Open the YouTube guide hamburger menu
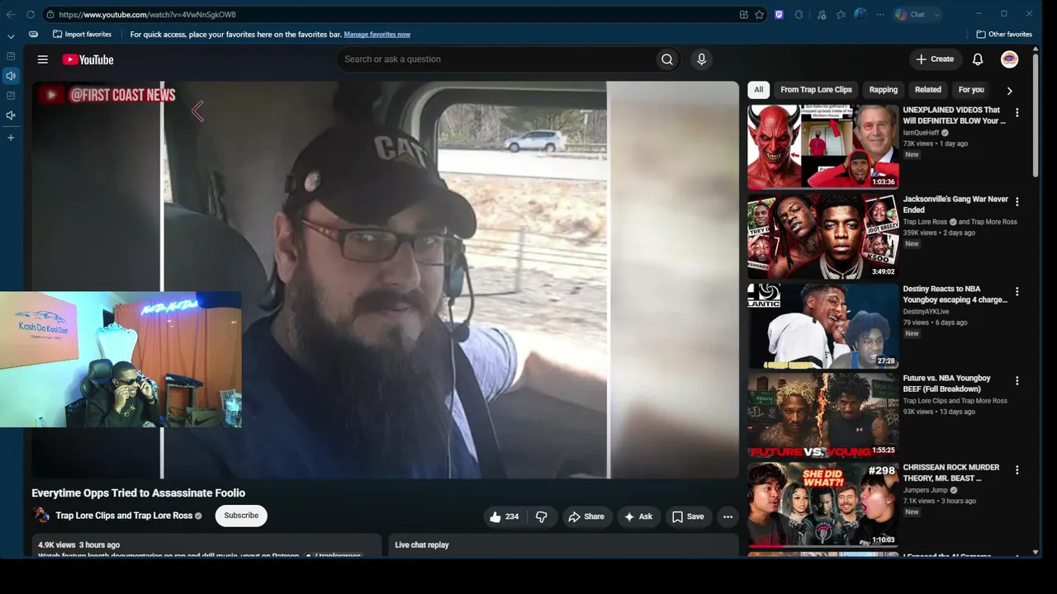 pos(43,59)
